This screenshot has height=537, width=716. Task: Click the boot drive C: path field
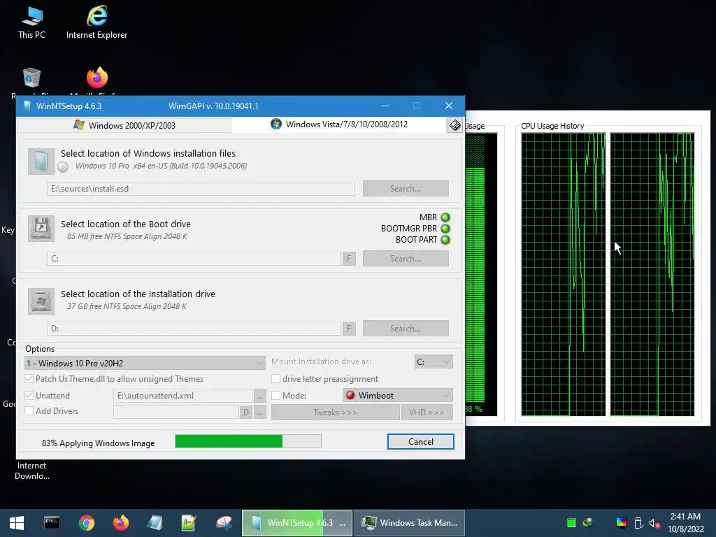pos(194,259)
